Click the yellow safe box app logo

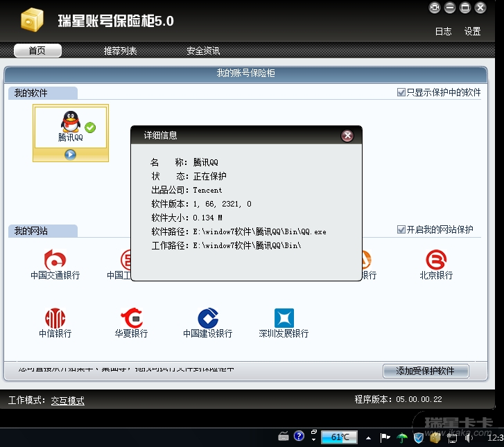pos(32,20)
